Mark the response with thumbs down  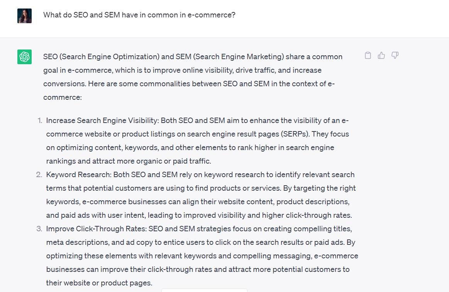[395, 55]
